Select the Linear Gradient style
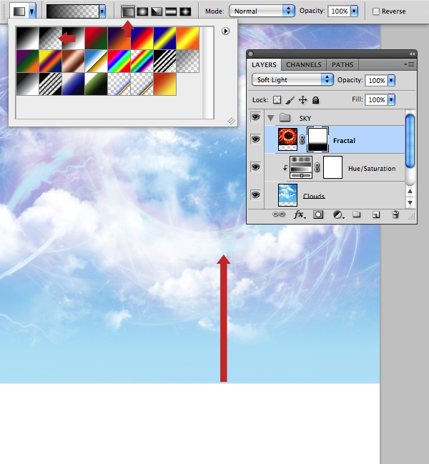Viewport: 429px width, 464px height. [x=128, y=11]
